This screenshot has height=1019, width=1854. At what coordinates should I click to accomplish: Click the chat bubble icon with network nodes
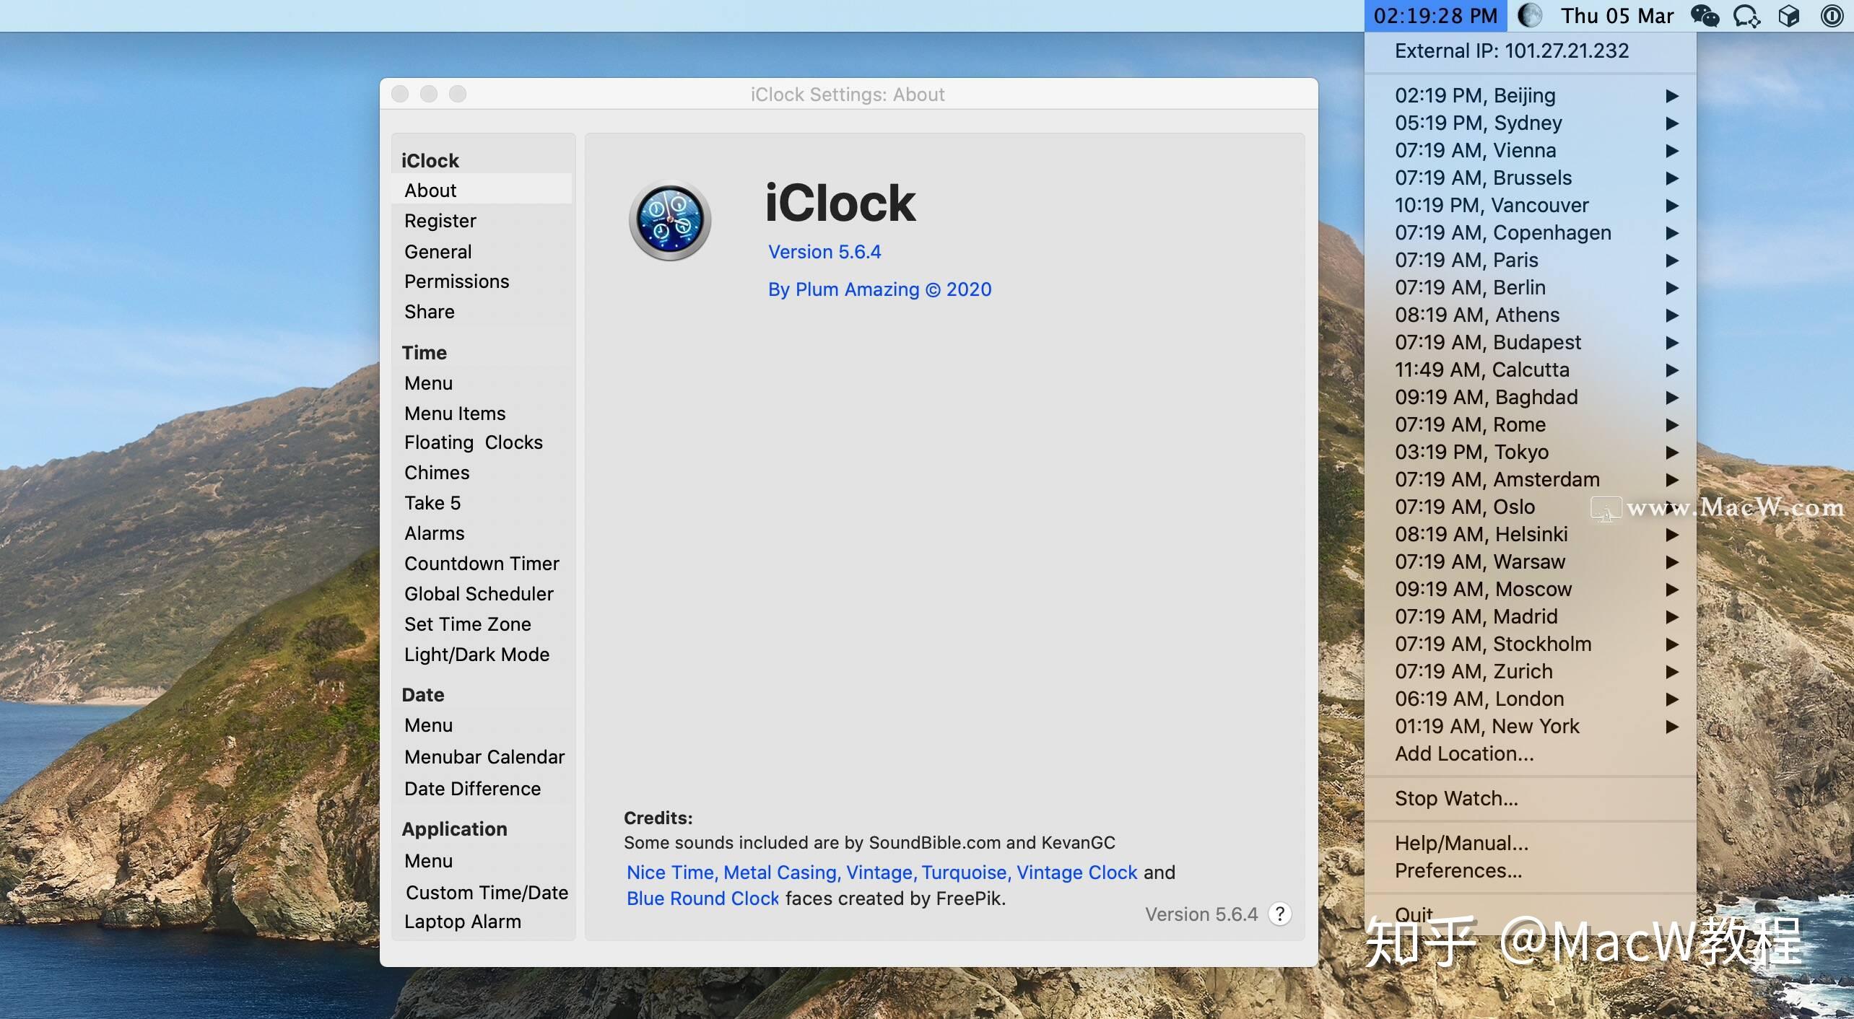(1746, 15)
